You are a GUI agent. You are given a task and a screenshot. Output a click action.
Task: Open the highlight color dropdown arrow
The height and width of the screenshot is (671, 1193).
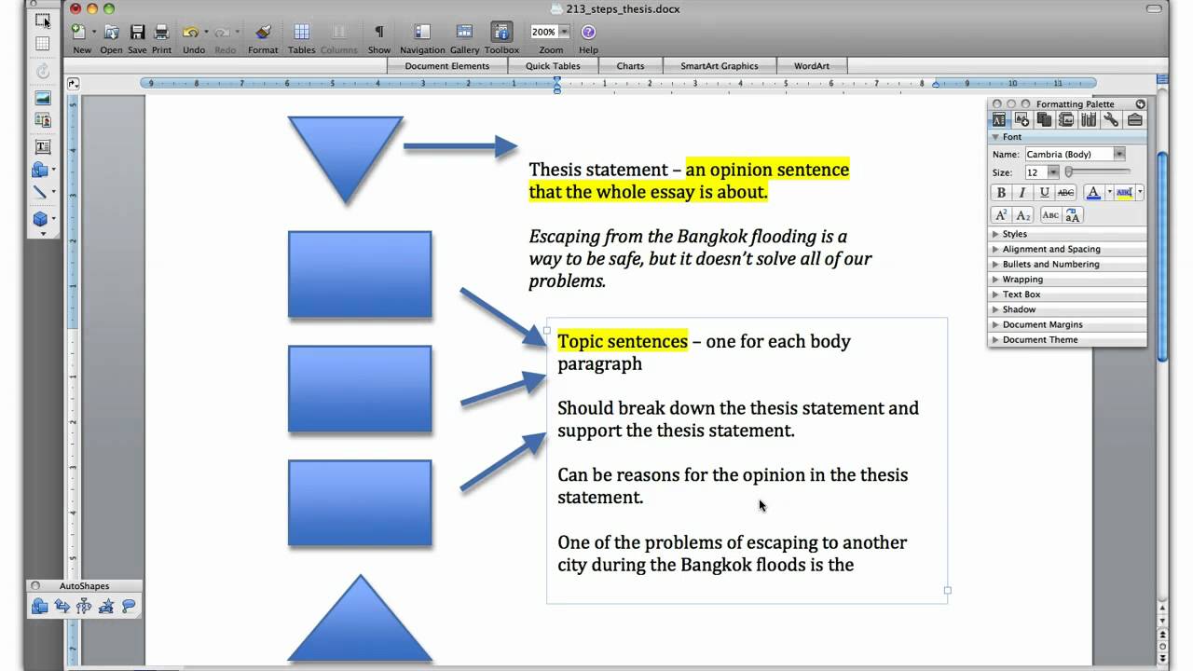pyautogui.click(x=1140, y=193)
